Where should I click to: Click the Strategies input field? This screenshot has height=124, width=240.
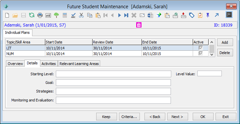pos(113,91)
